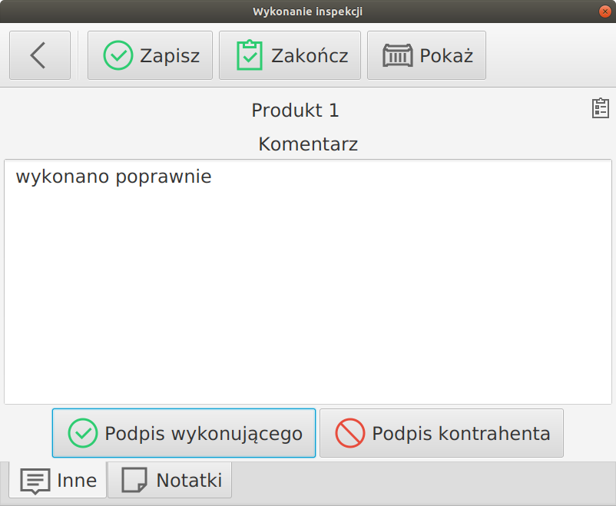Click the green checkmark icon on Zapisz button
Image resolution: width=616 pixels, height=506 pixels.
pyautogui.click(x=119, y=55)
